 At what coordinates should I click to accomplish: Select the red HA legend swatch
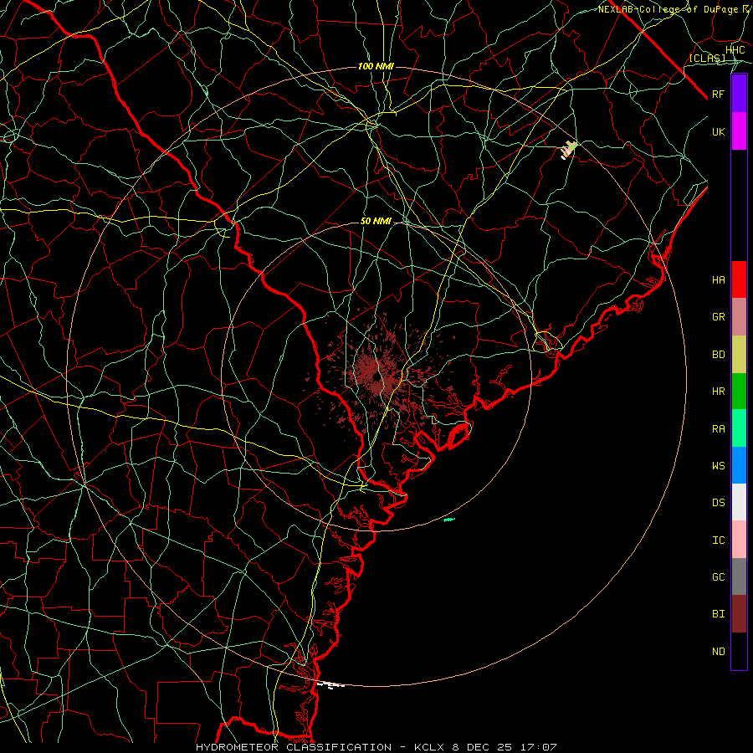pyautogui.click(x=739, y=279)
